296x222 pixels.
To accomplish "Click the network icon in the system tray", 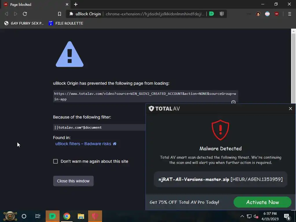I will pyautogui.click(x=249, y=216).
